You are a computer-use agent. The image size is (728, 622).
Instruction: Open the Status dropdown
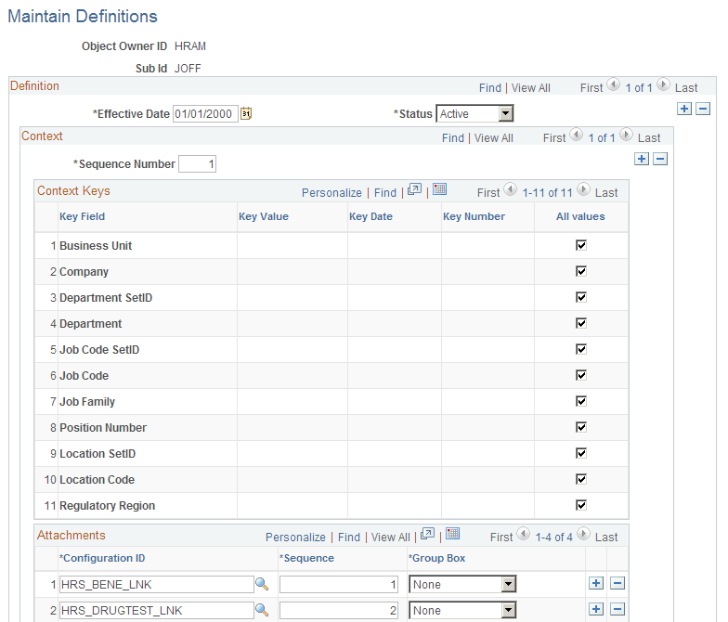[x=474, y=113]
